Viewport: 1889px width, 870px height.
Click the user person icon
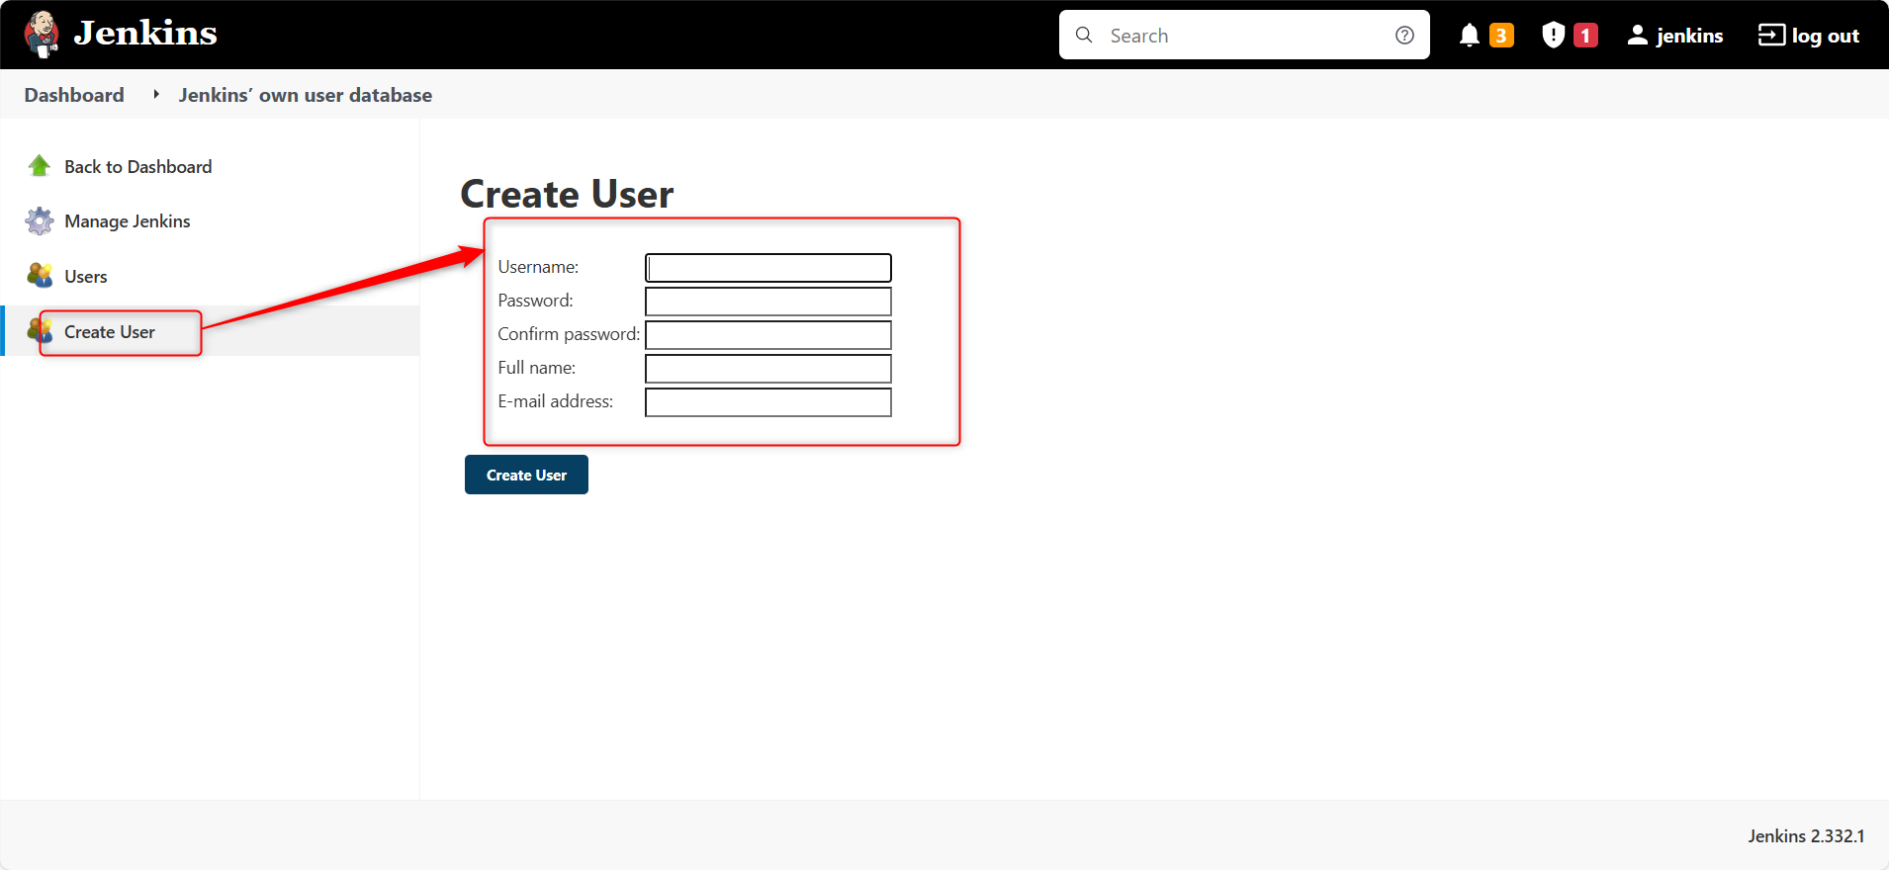1638,35
